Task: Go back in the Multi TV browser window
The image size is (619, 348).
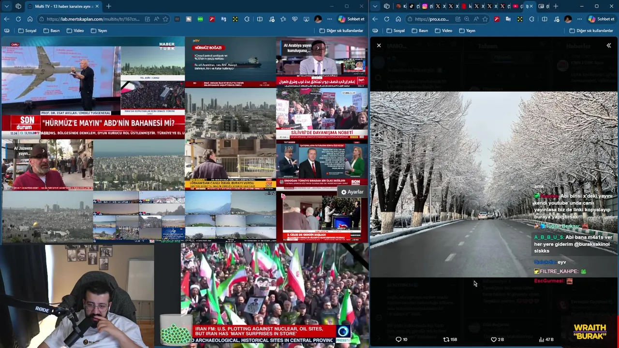Action: (x=6, y=19)
